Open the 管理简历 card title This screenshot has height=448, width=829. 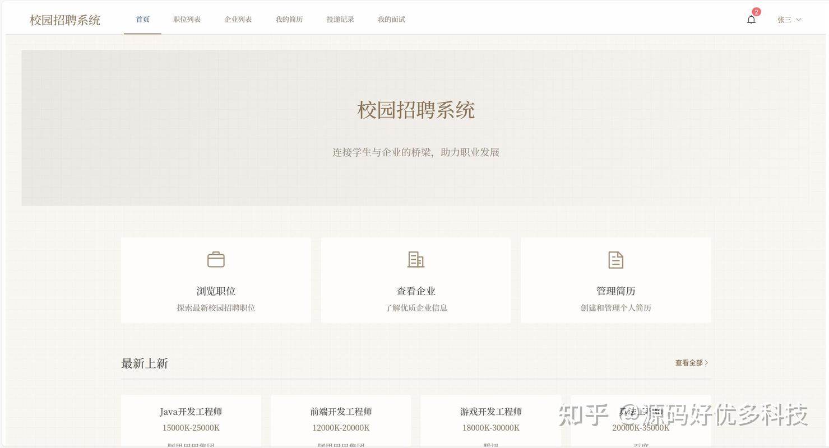pyautogui.click(x=615, y=291)
